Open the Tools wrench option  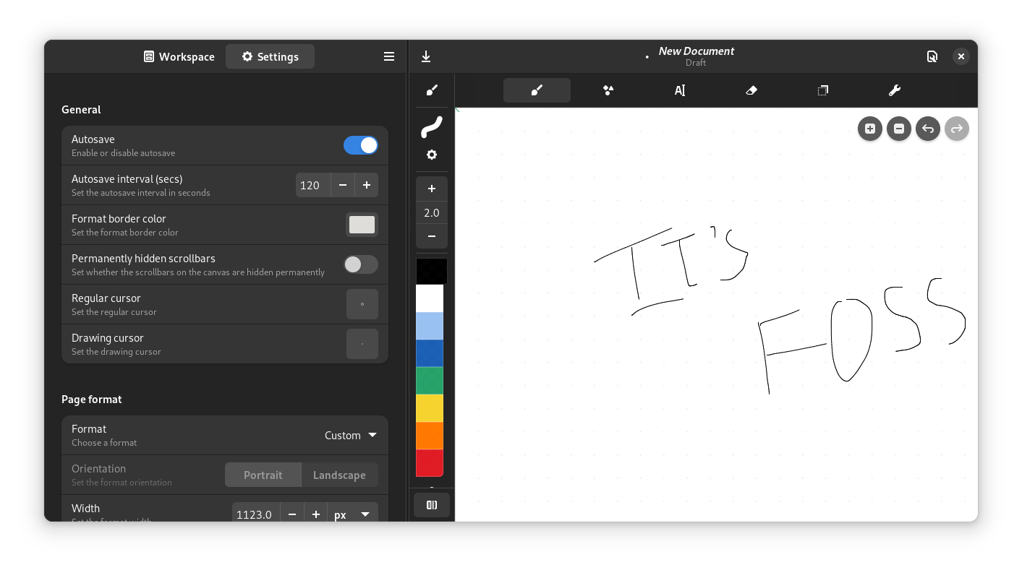coord(894,90)
